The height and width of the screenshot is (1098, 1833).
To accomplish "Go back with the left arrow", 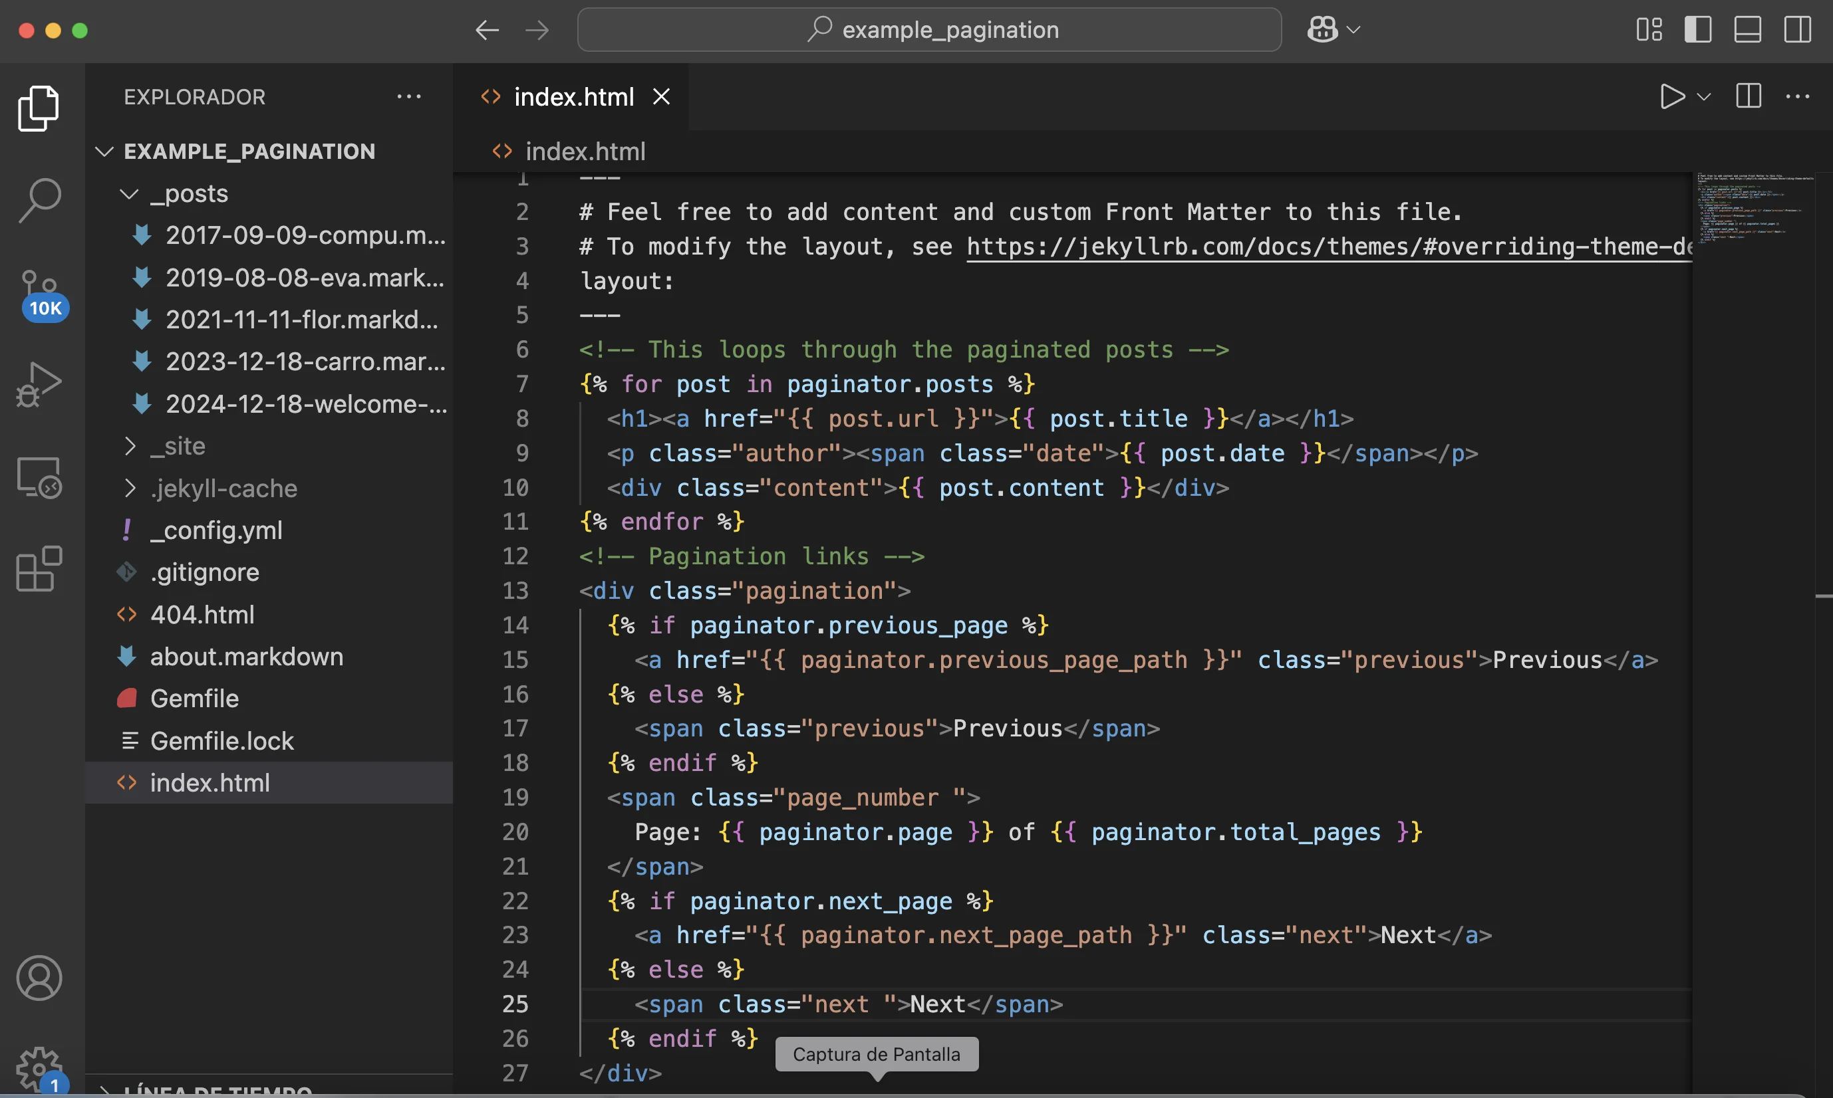I will [x=487, y=31].
